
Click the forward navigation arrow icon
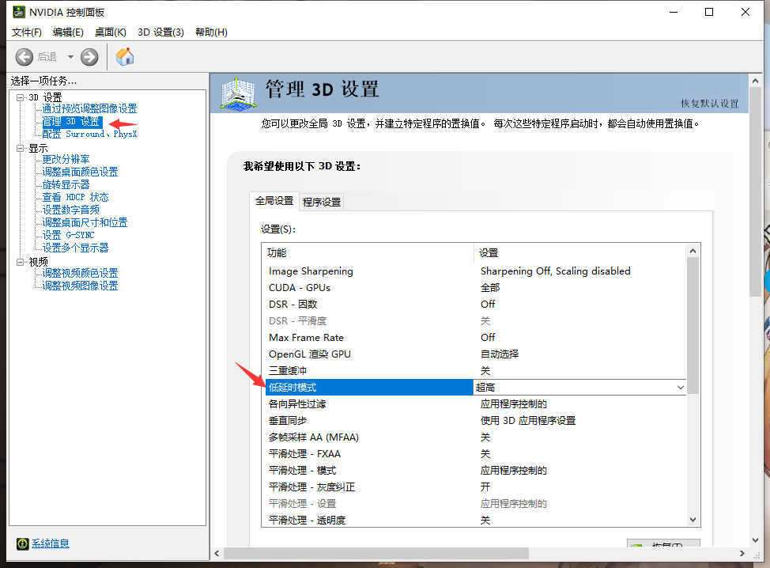coord(89,56)
